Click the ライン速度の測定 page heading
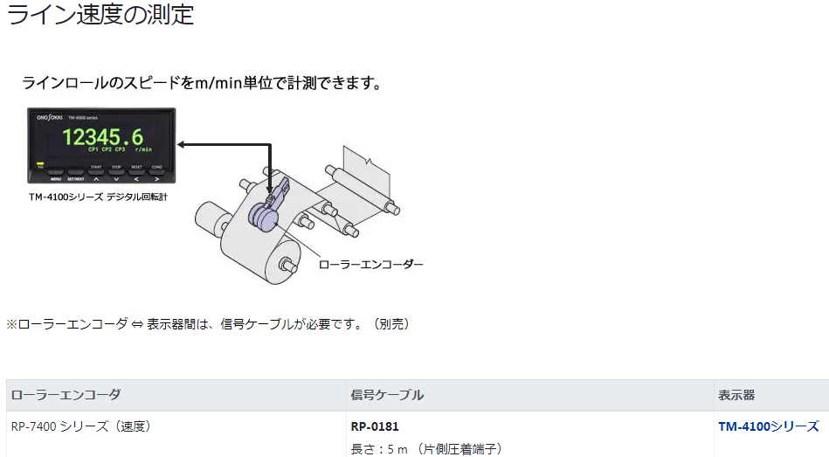Image resolution: width=829 pixels, height=457 pixels. point(100,14)
